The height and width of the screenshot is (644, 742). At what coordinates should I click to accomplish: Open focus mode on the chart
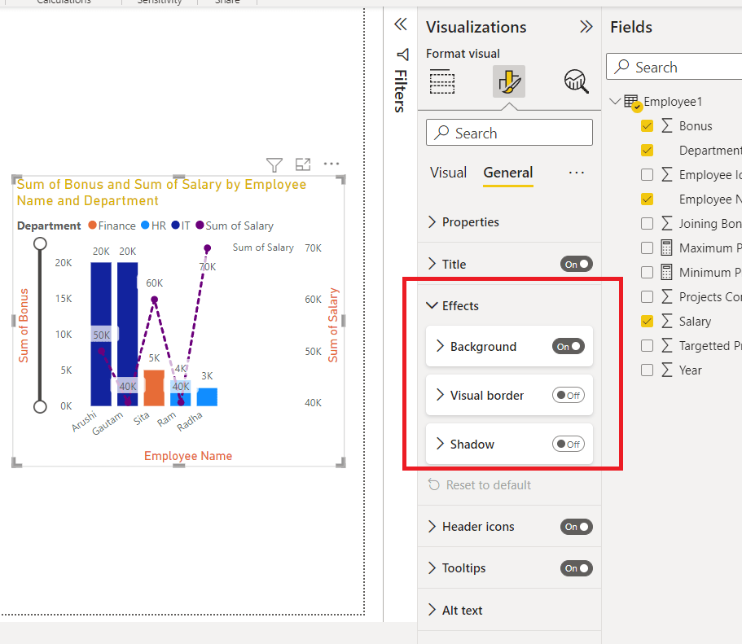[302, 164]
